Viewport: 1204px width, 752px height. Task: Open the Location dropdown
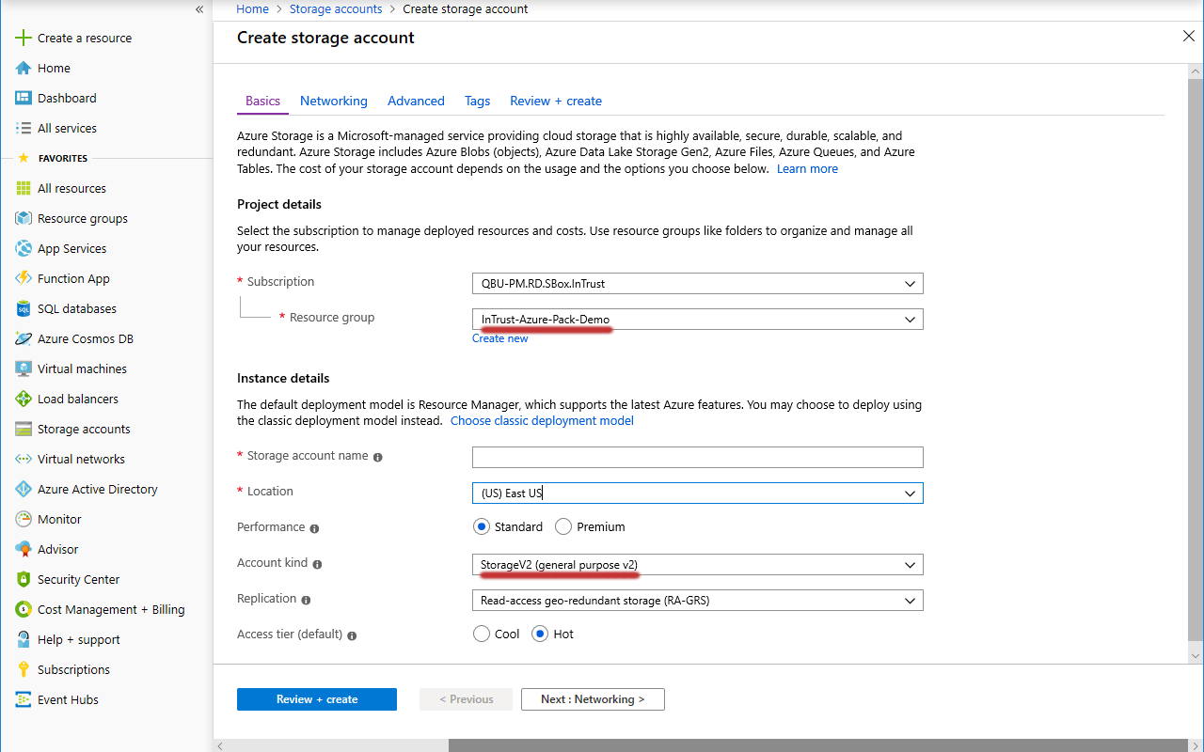pyautogui.click(x=697, y=493)
